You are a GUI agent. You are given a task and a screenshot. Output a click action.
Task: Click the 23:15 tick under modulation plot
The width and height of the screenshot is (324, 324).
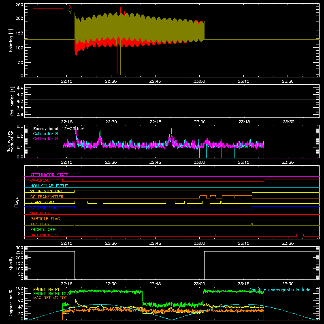click(x=243, y=162)
